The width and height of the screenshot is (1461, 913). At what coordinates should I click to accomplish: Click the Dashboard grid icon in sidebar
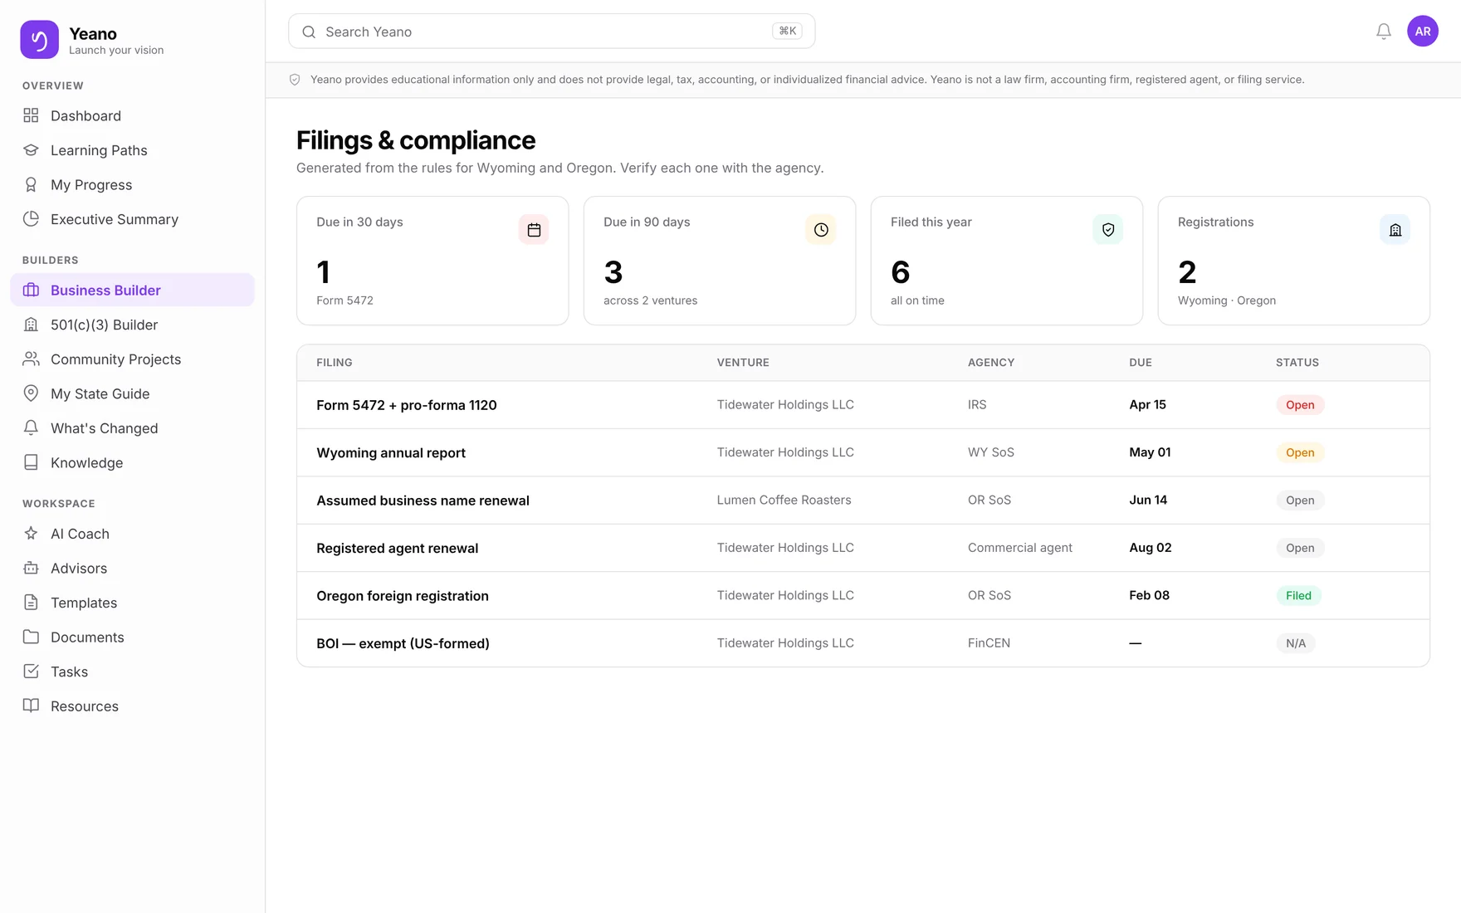coord(31,115)
